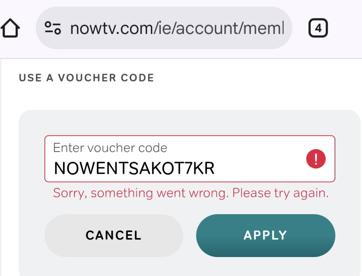
Task: Select the nowtv.com URL text
Action: pyautogui.click(x=177, y=28)
